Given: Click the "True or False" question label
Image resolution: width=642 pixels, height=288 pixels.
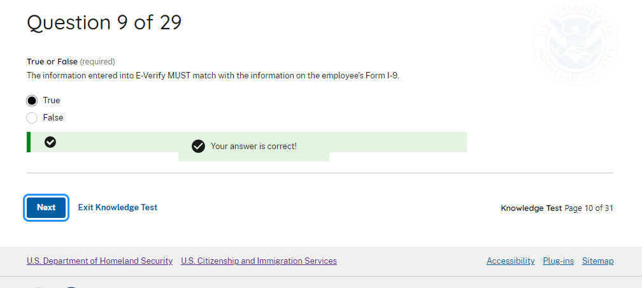Looking at the screenshot, I should tap(52, 62).
